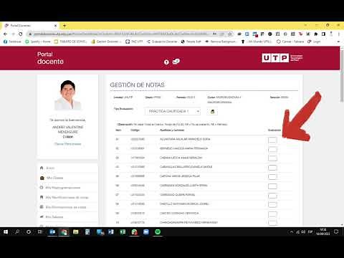Click the underlined course link under Curso
This screenshot has height=258, width=344.
pos(219,102)
